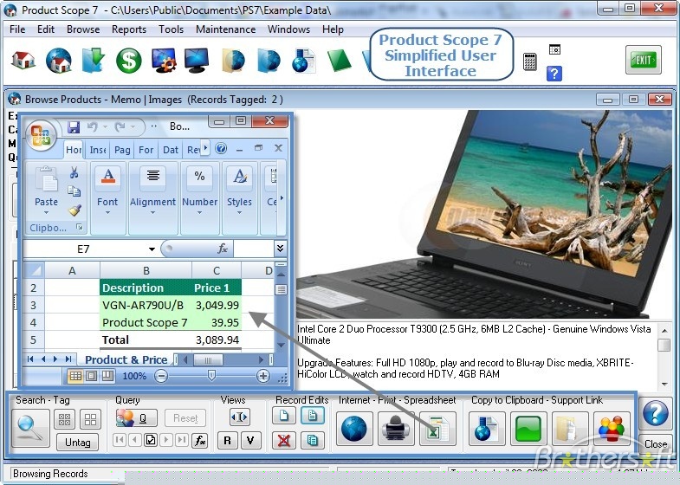
Task: Click the Close button at bottom right
Action: (x=656, y=443)
